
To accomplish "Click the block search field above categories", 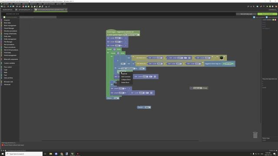I will pyautogui.click(x=38, y=17).
